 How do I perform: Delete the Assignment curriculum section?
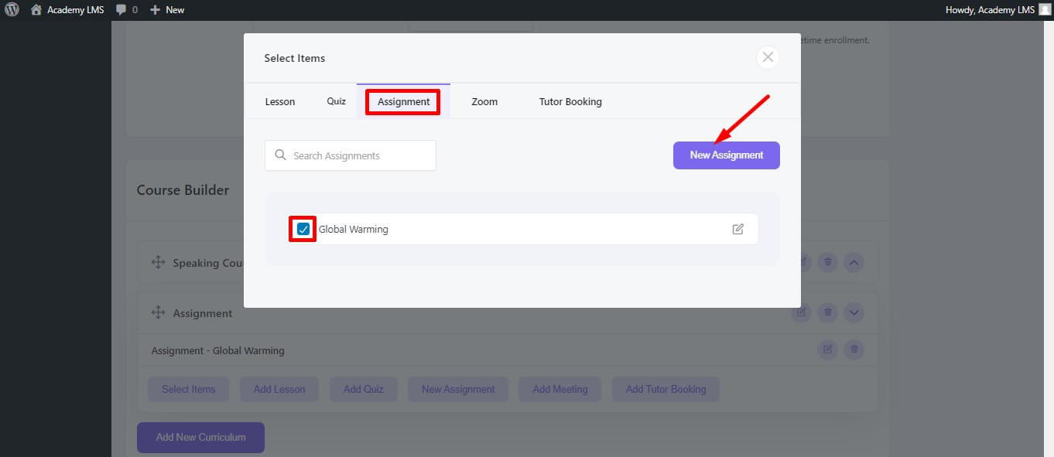point(827,312)
